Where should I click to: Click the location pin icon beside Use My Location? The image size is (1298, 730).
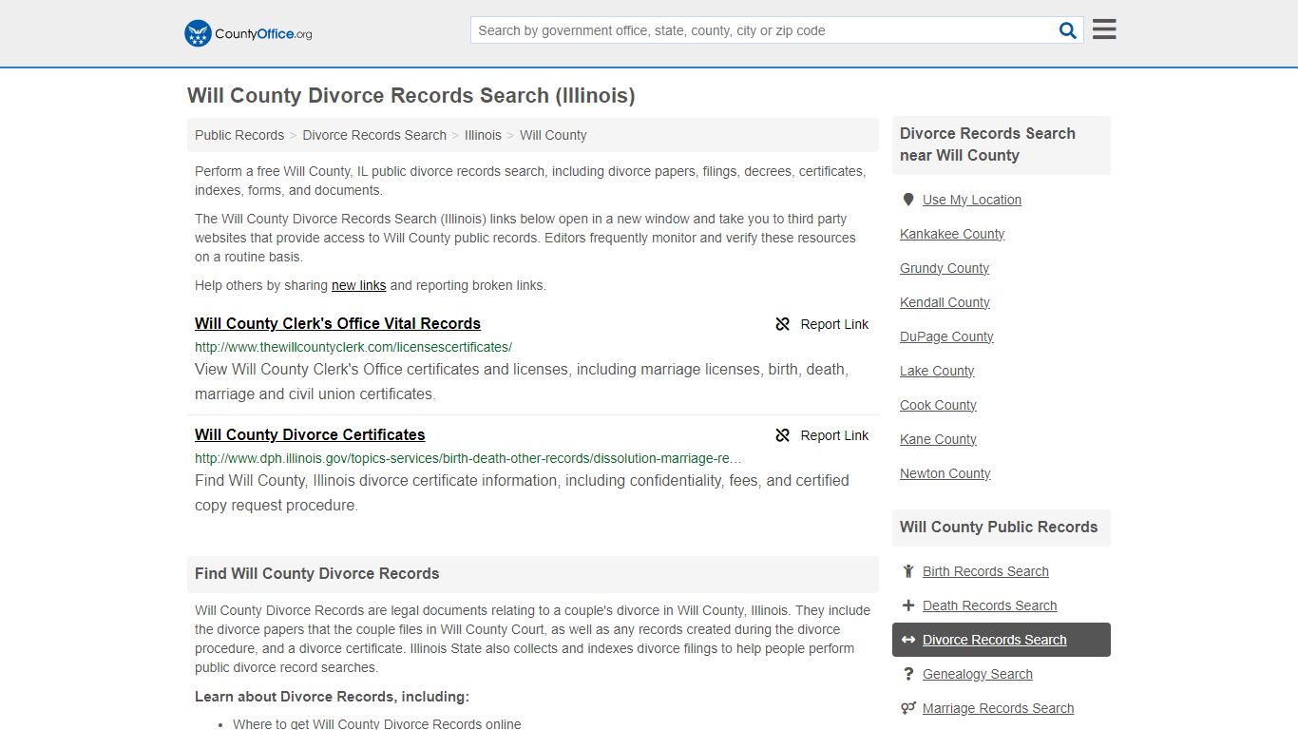908,200
